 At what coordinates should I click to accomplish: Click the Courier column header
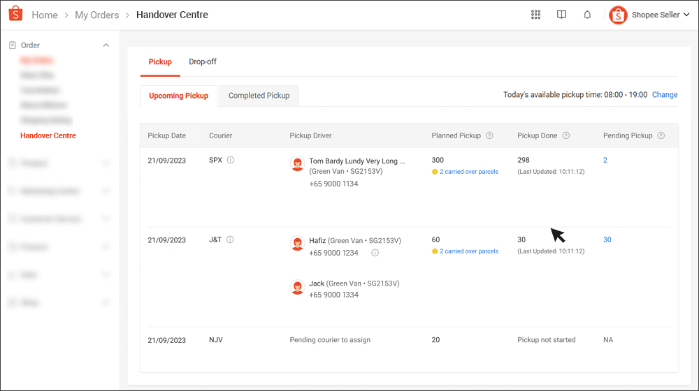pos(221,135)
